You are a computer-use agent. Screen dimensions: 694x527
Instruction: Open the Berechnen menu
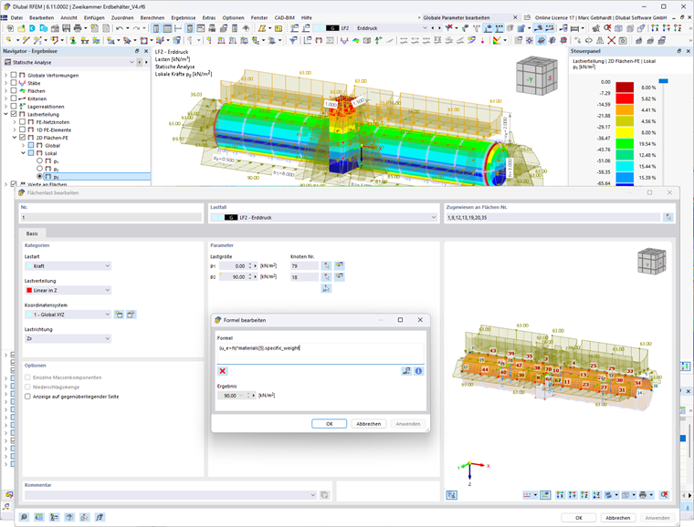pyautogui.click(x=152, y=17)
